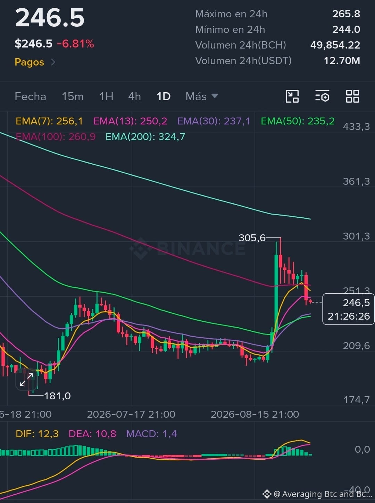The height and width of the screenshot is (503, 375).
Task: Open the grid layout view icon
Action: 352,96
